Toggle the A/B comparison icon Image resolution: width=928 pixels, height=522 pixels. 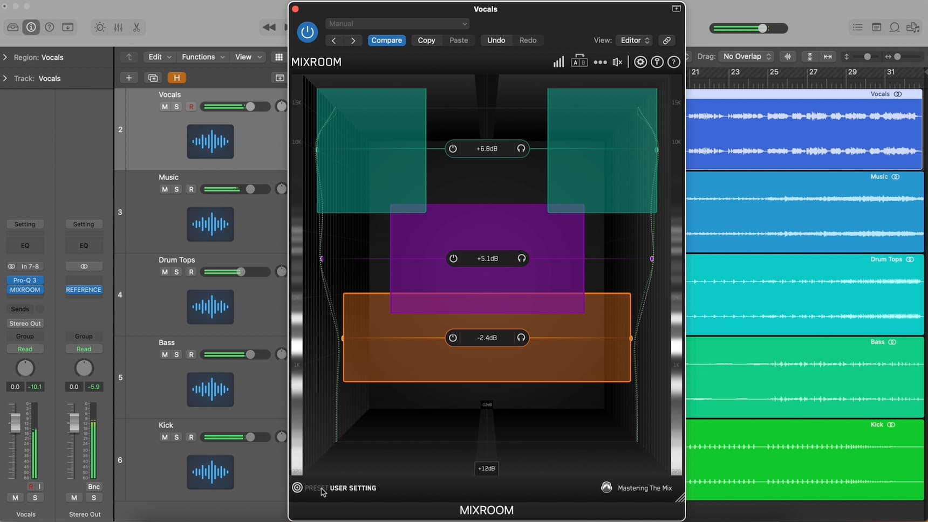[579, 61]
